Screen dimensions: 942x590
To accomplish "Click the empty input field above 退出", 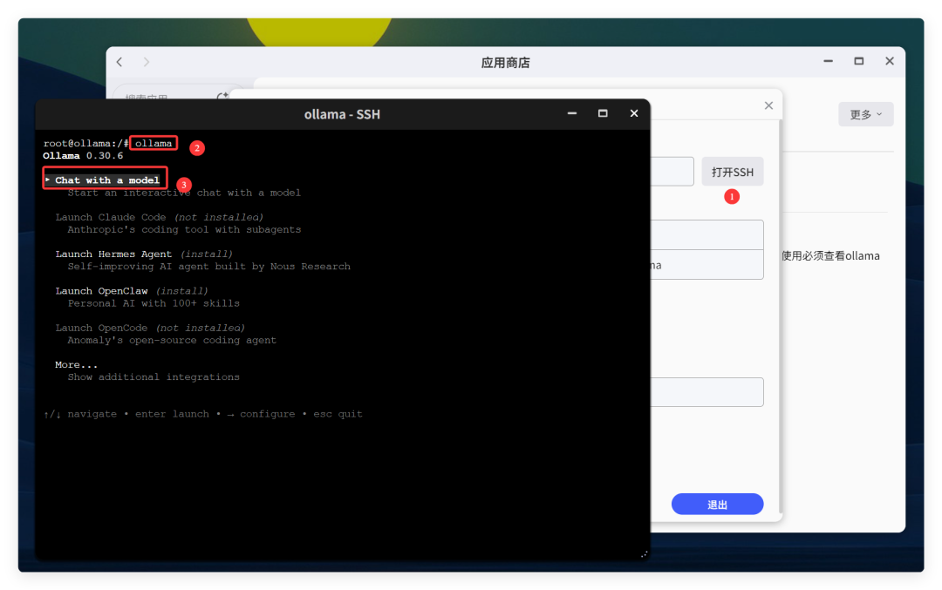I will 706,392.
